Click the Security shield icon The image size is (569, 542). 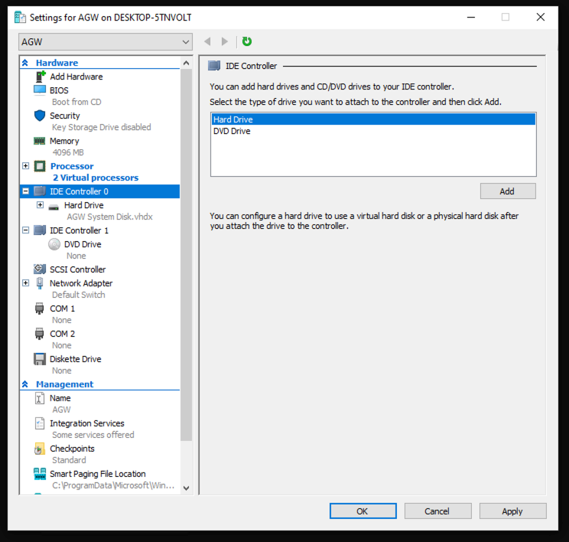[41, 116]
